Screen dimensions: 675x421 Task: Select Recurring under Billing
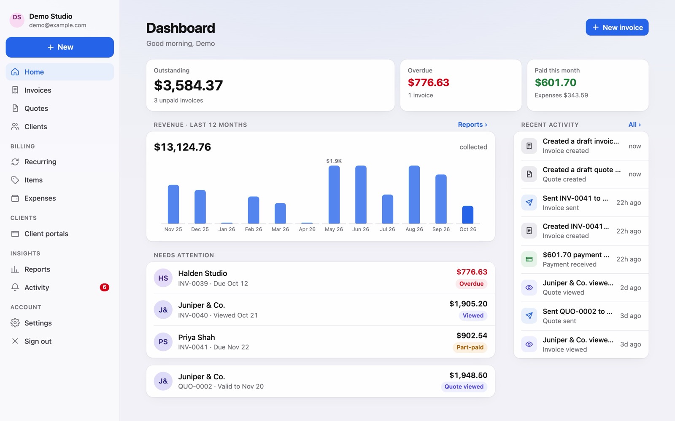pos(60,162)
